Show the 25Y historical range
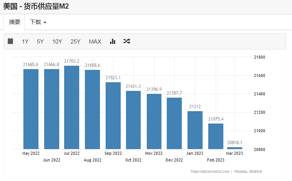Viewport: 292px width, 181px height. (x=75, y=42)
